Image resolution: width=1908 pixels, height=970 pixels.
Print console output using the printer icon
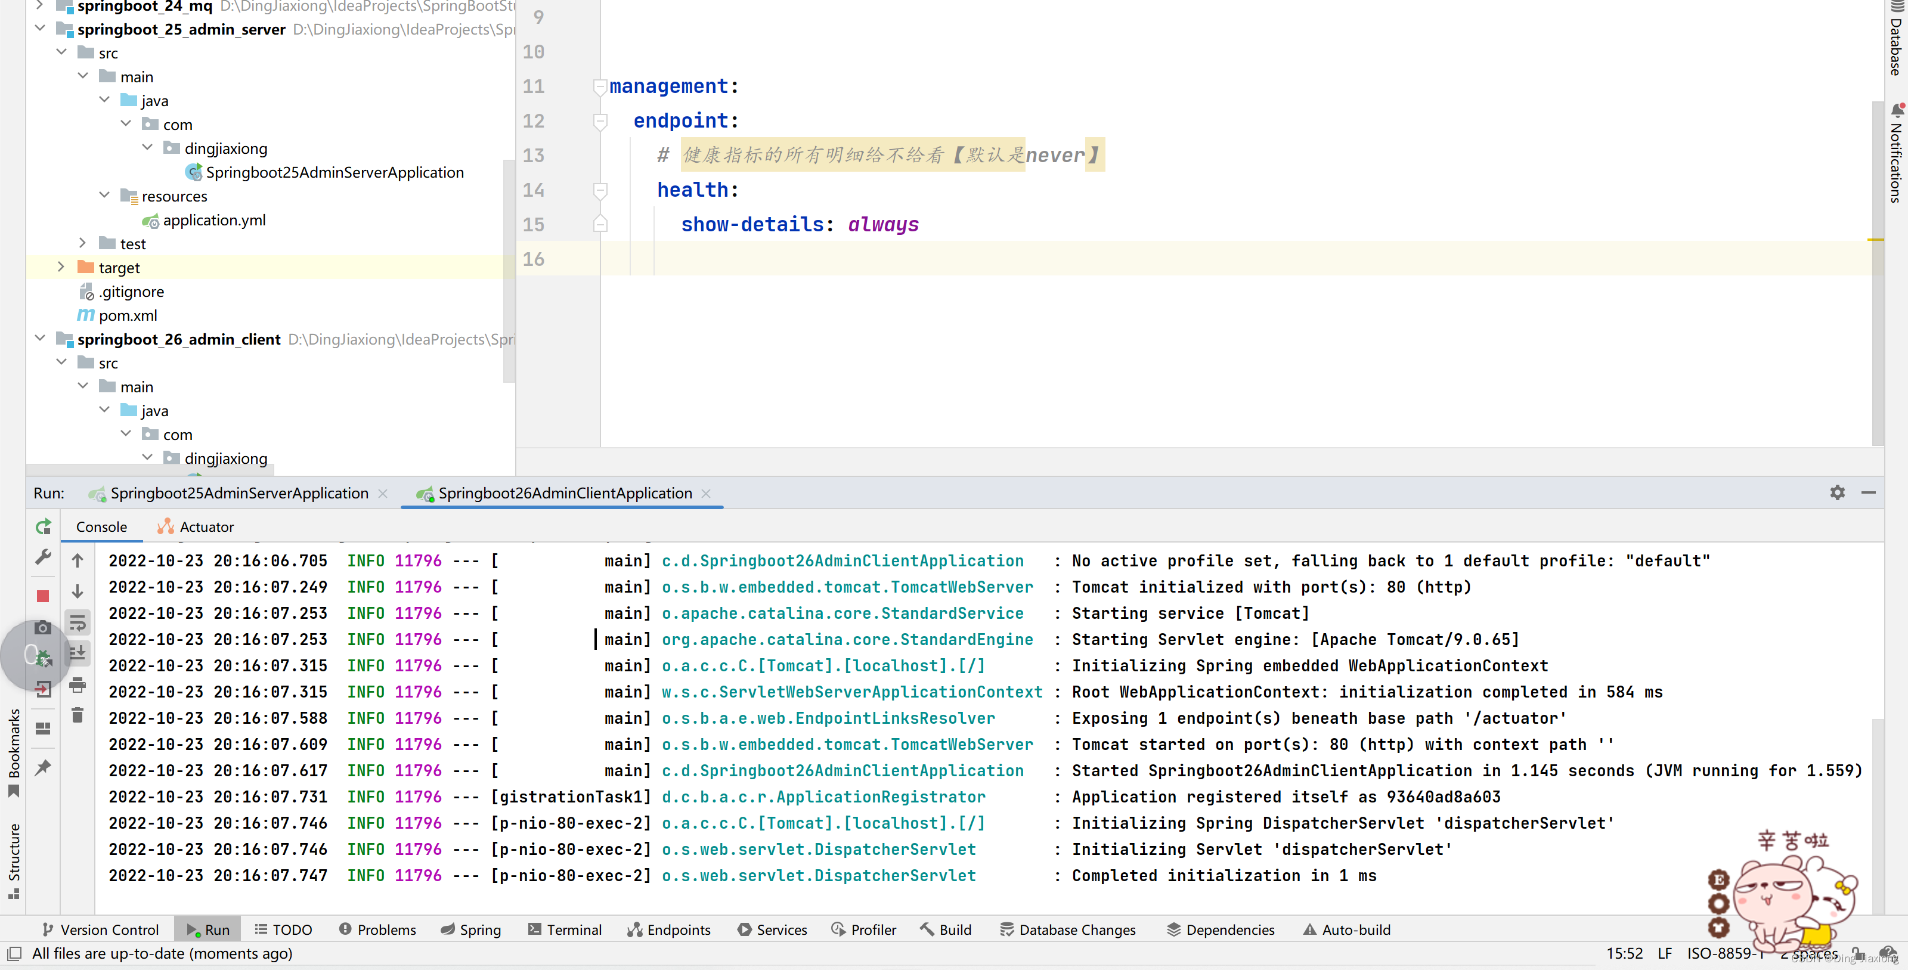[x=77, y=685]
